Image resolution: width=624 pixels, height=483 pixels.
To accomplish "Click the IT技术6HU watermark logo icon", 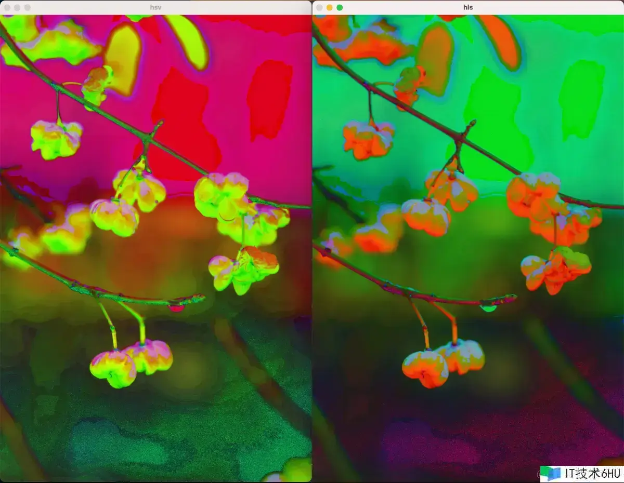I will tap(550, 473).
